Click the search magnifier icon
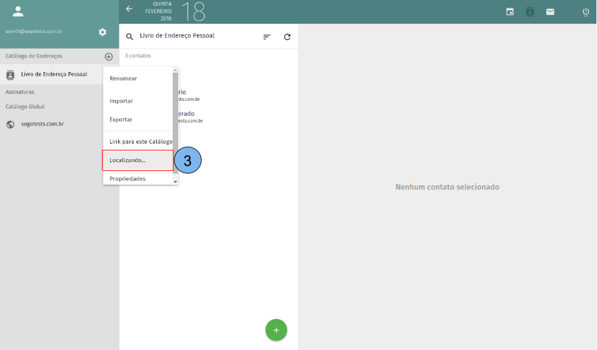Viewport: 597px width, 350px height. (130, 37)
